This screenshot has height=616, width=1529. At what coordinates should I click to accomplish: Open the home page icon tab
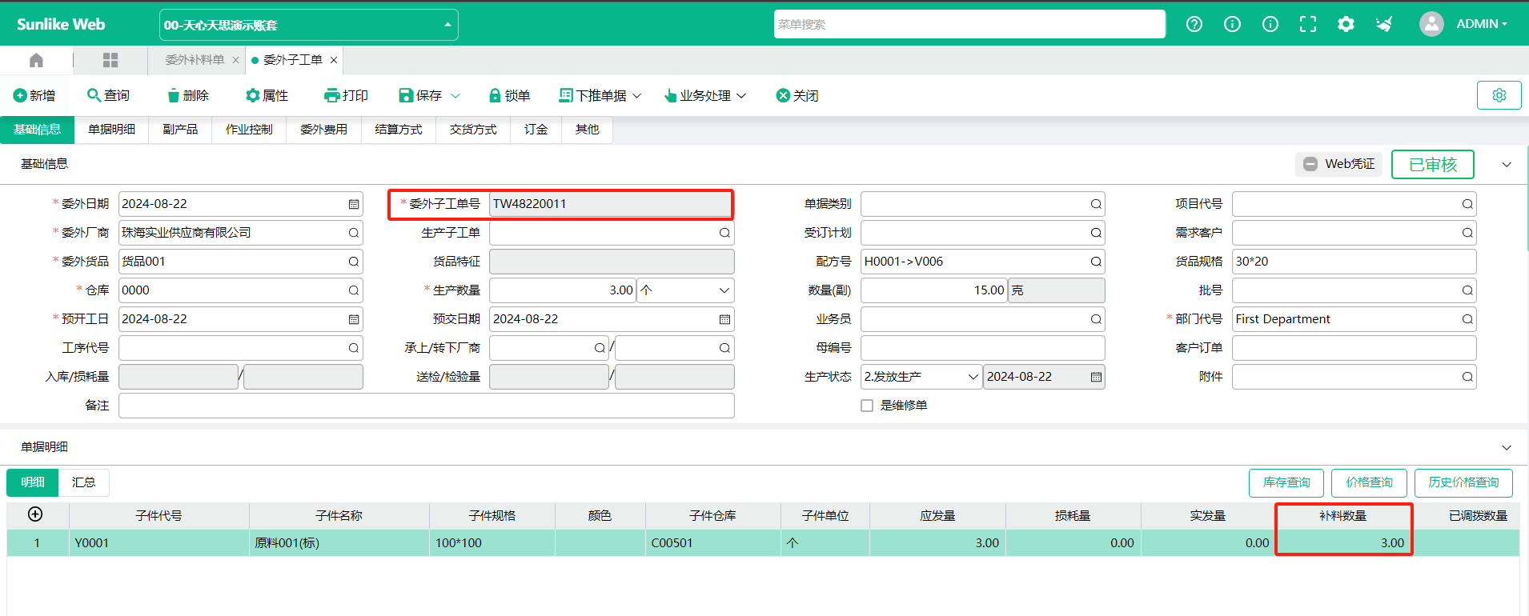36,60
